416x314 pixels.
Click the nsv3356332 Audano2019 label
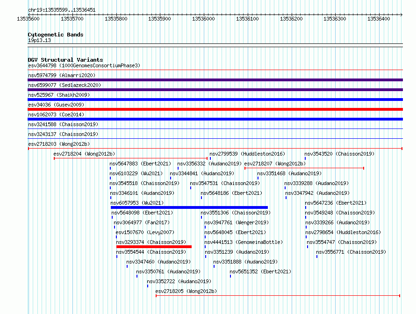pyautogui.click(x=209, y=164)
